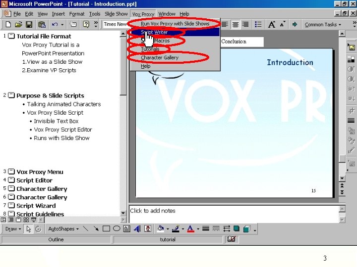Click the Office Assistant help icon
357x267 pixels.
pyautogui.click(x=86, y=24)
